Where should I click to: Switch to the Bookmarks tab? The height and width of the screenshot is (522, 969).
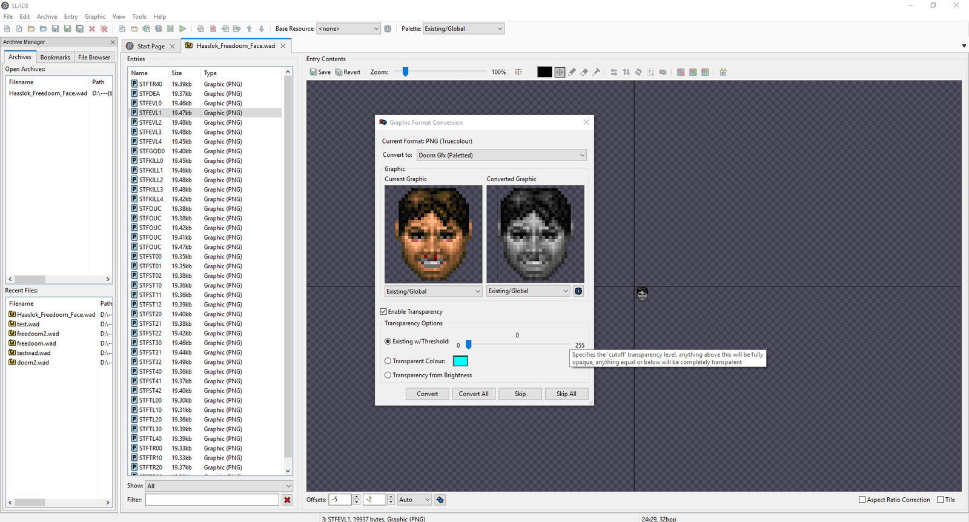tap(55, 57)
